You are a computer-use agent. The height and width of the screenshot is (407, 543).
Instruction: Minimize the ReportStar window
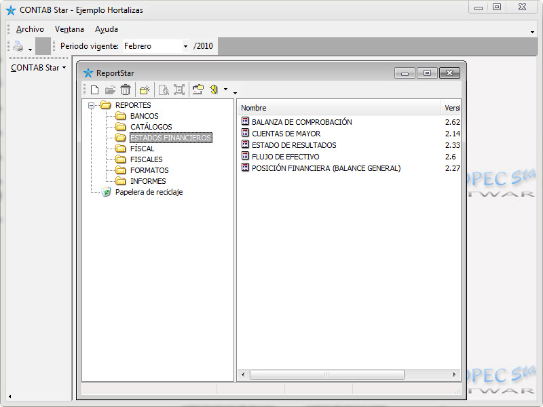click(x=405, y=73)
